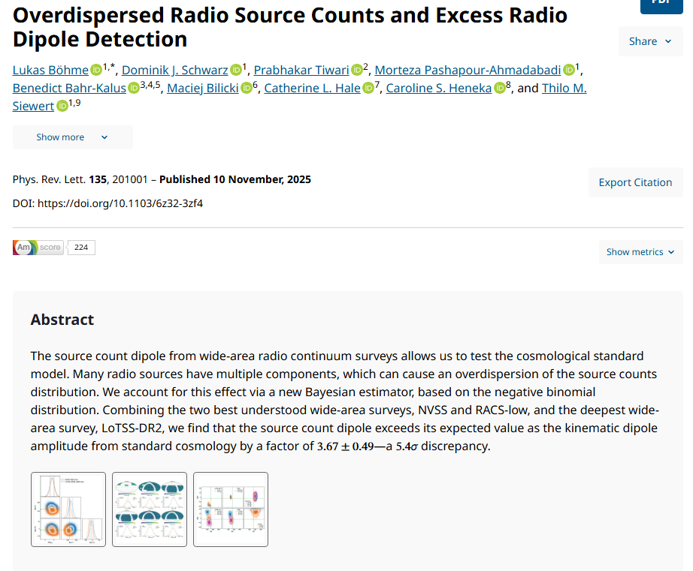Click author link Thilo M. Siewert

(564, 89)
